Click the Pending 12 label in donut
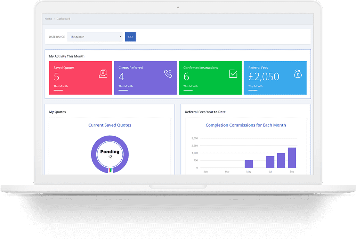Image resolution: width=356 pixels, height=239 pixels. point(110,154)
